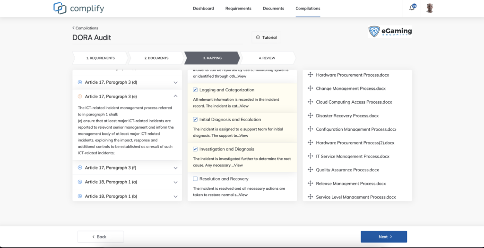Click the eGaming Security logo
The image size is (484, 248).
(390, 32)
